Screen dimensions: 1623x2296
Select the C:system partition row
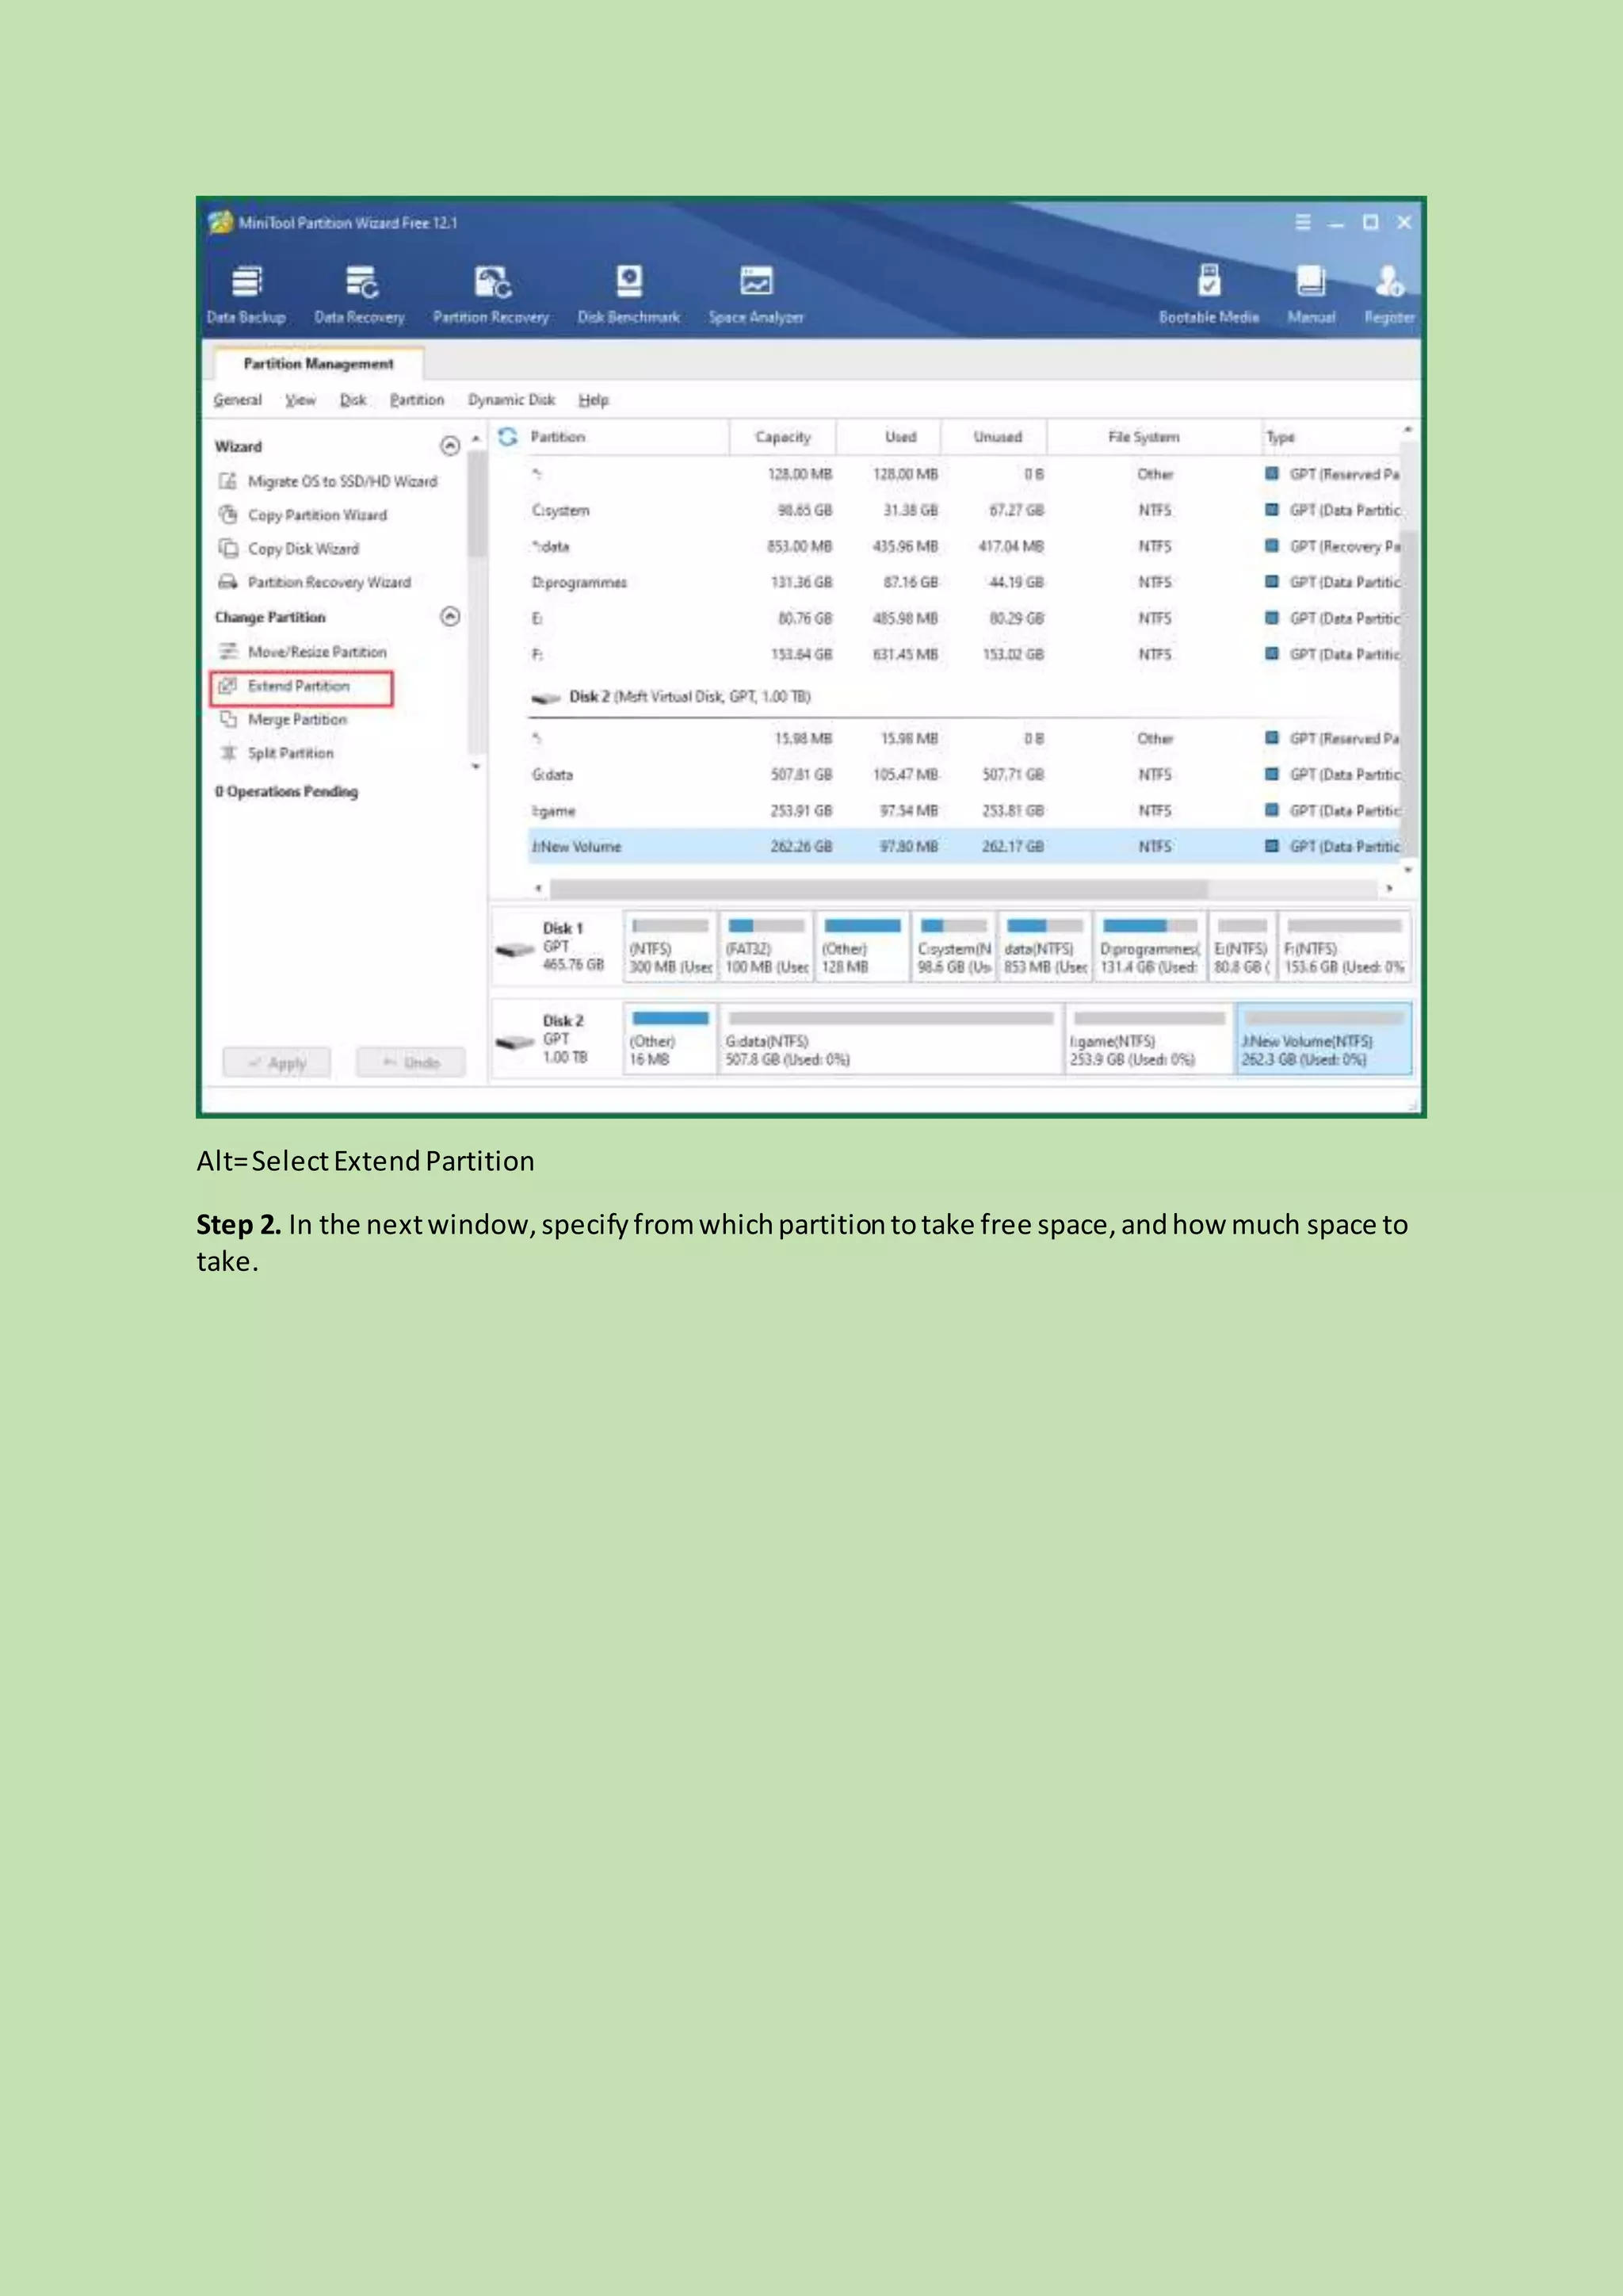[x=965, y=510]
